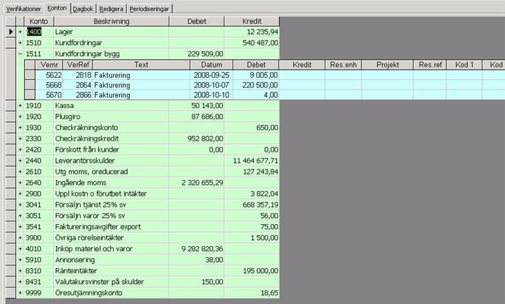Expand account 2330 Checkräkningskredit
Screen dimensions: 505x304
point(20,139)
